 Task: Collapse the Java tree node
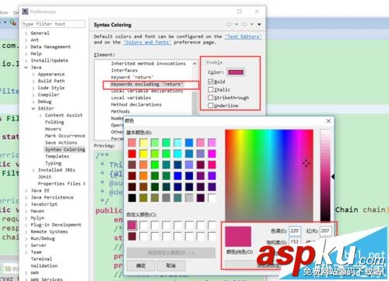pos(26,68)
